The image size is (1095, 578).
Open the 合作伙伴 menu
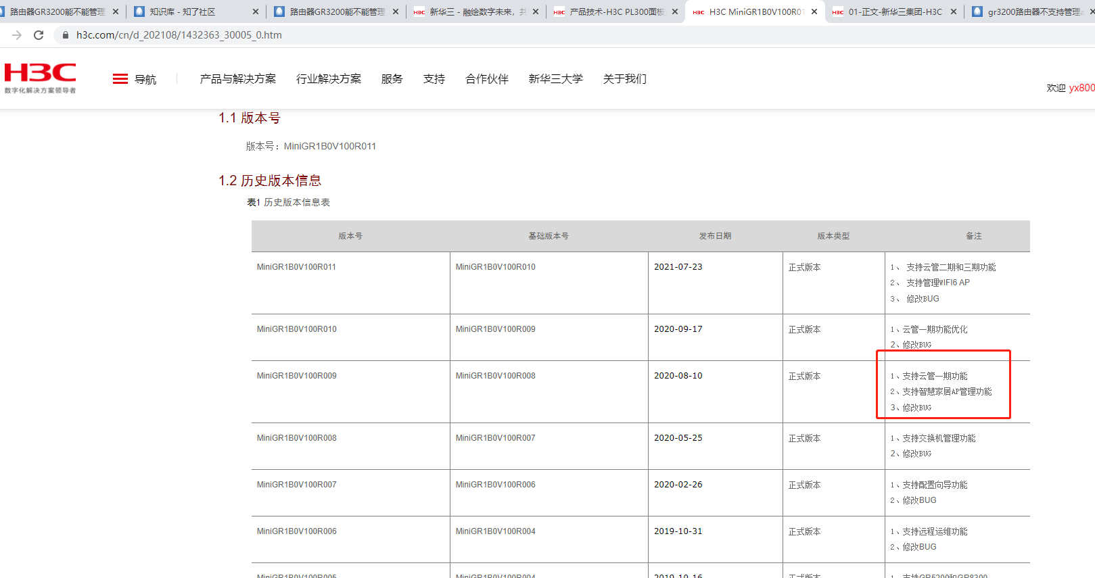pos(487,79)
